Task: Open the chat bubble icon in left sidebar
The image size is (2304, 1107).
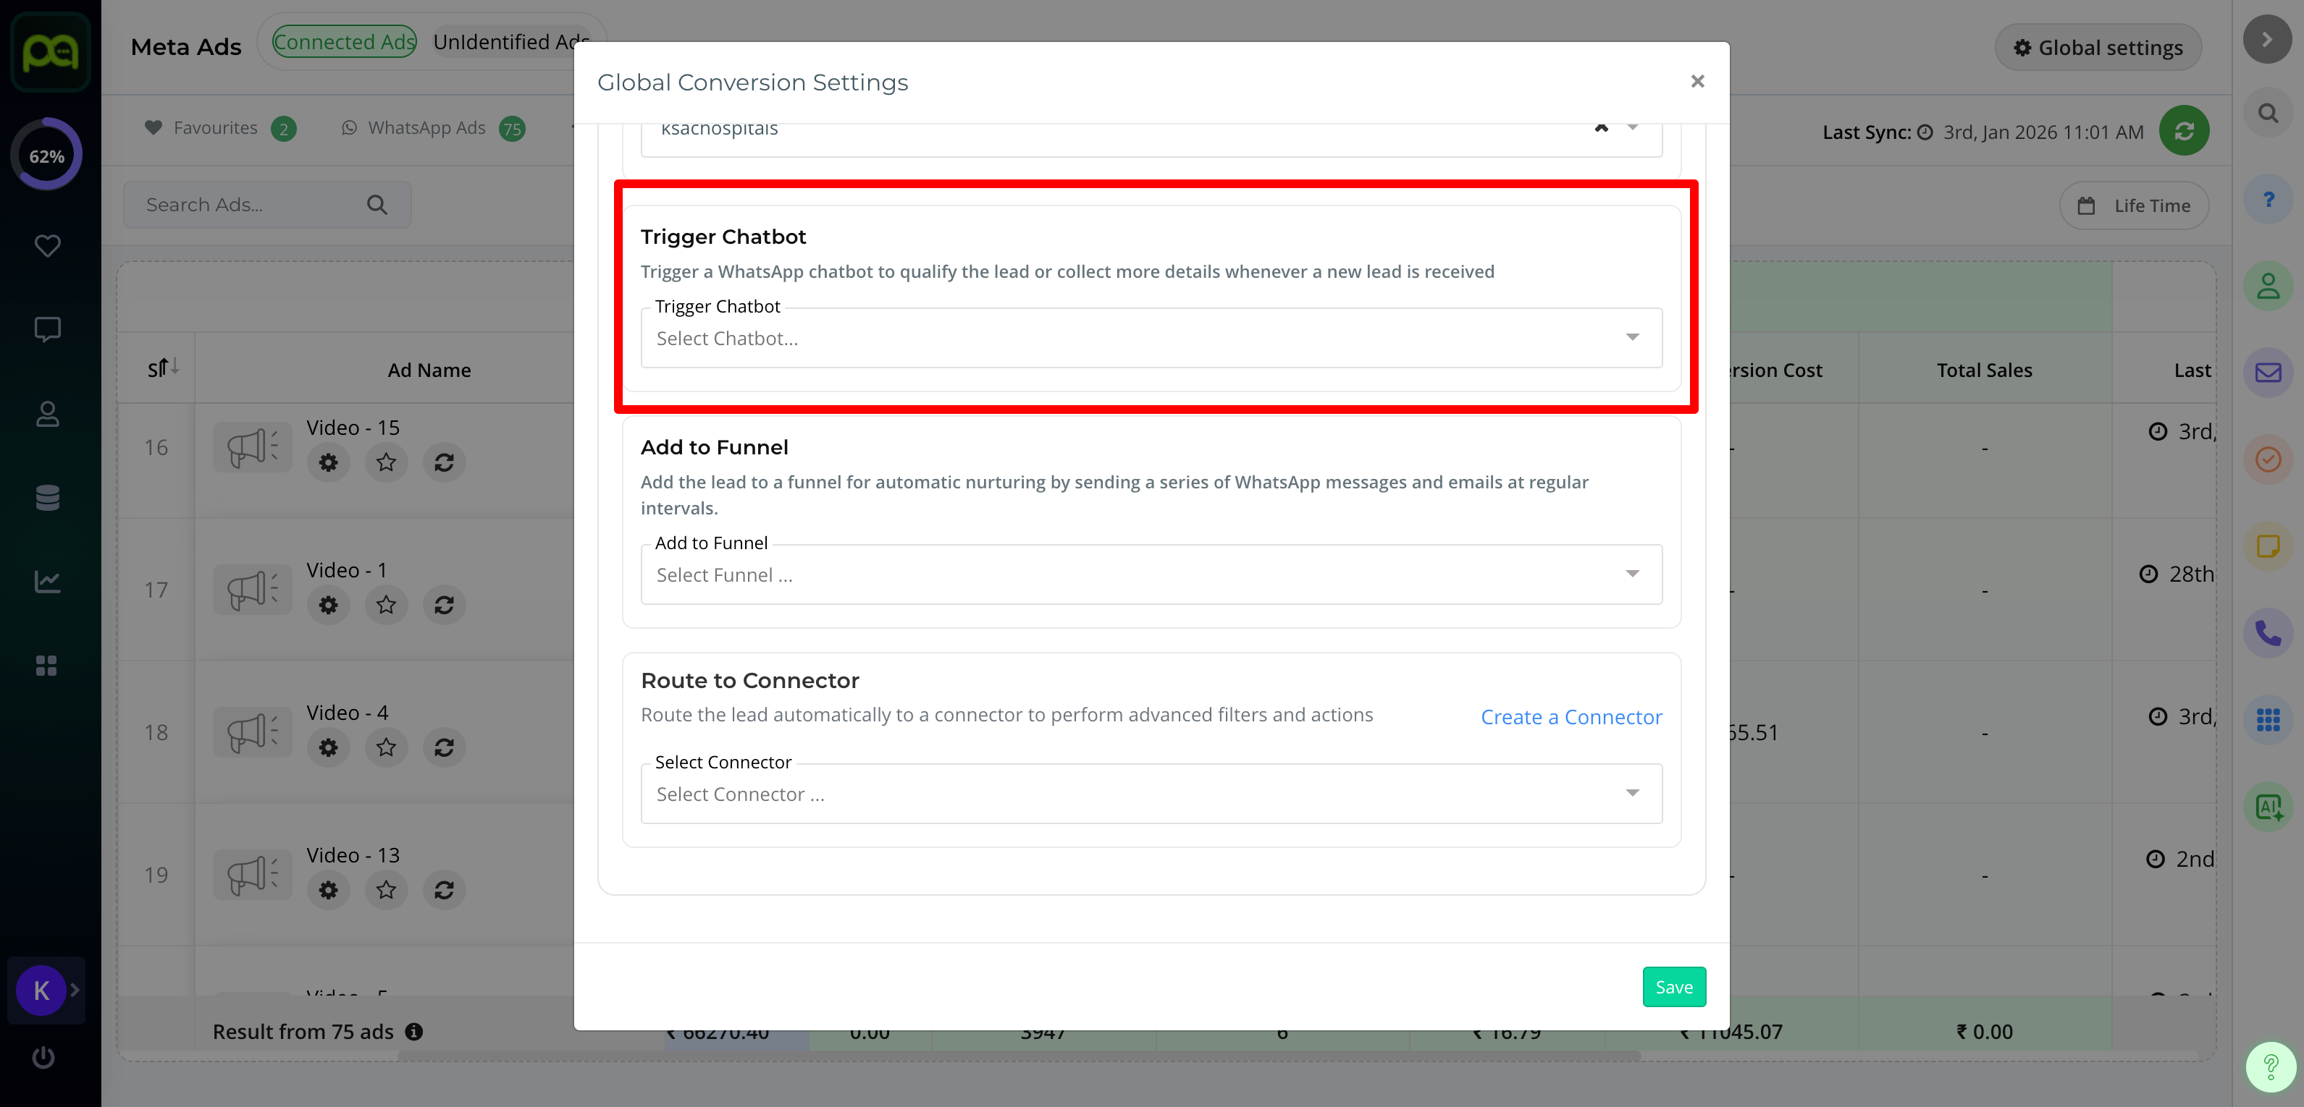Action: pos(46,330)
